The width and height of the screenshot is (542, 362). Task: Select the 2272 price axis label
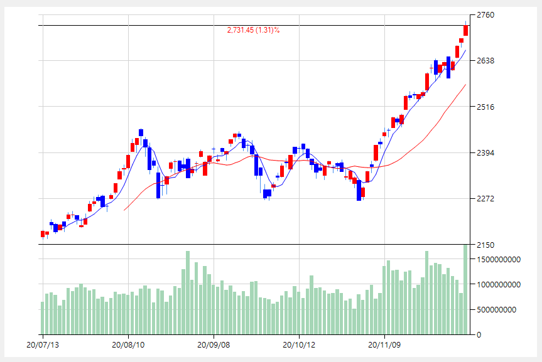point(485,199)
